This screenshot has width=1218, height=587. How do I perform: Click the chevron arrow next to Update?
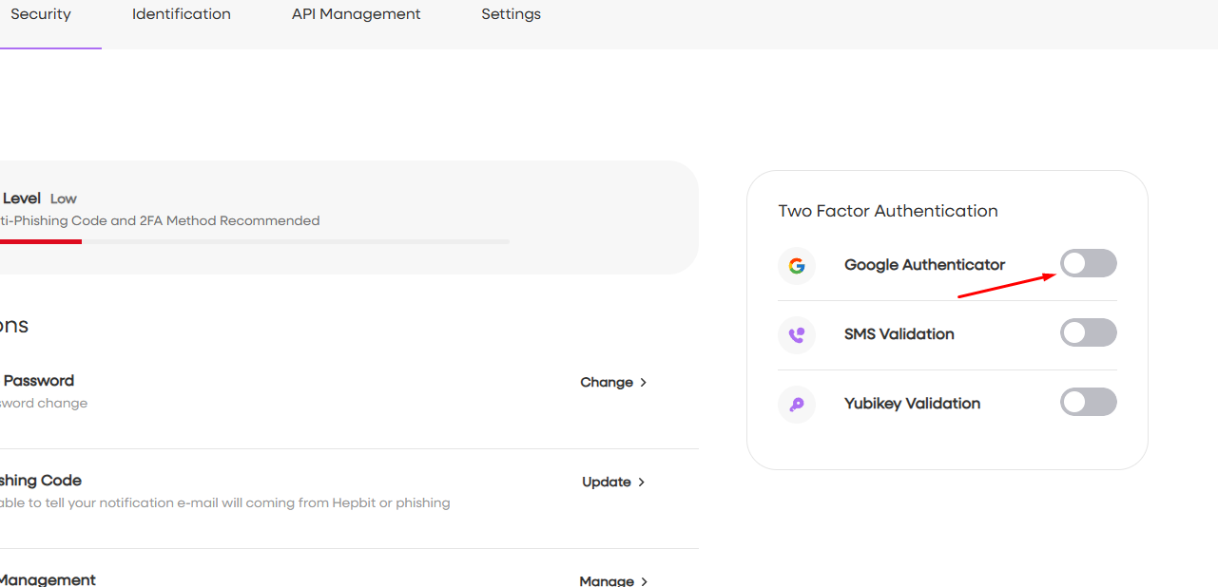(x=642, y=483)
